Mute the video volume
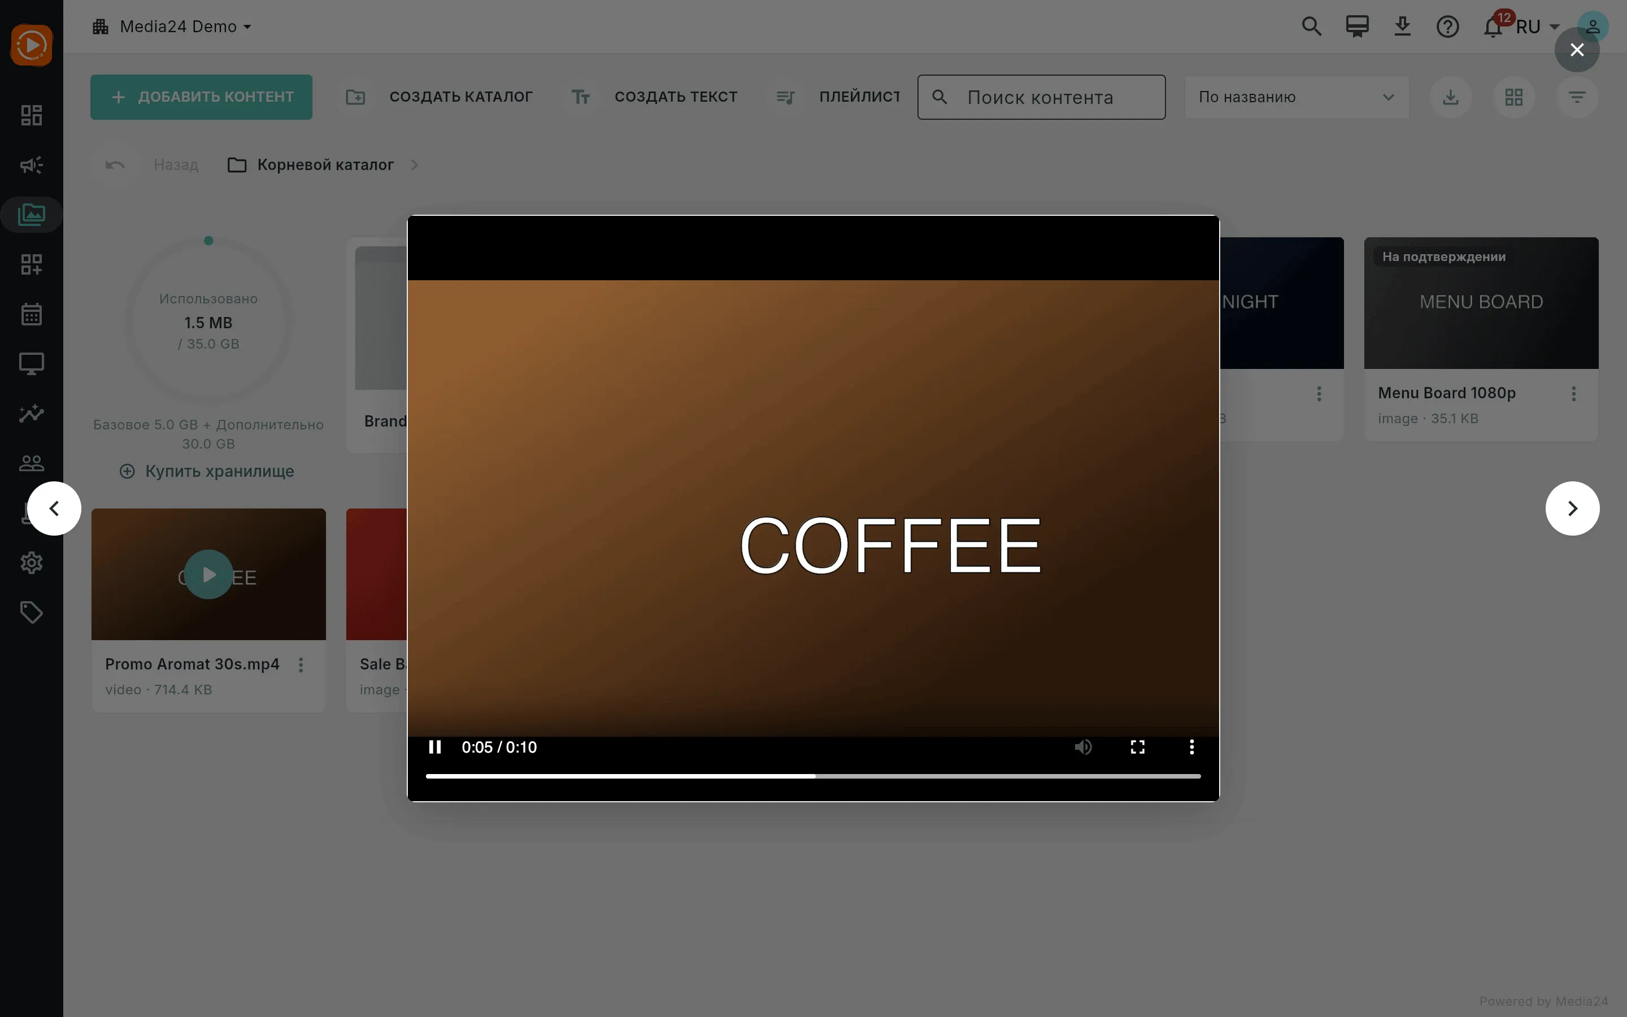The width and height of the screenshot is (1627, 1017). pyautogui.click(x=1083, y=746)
